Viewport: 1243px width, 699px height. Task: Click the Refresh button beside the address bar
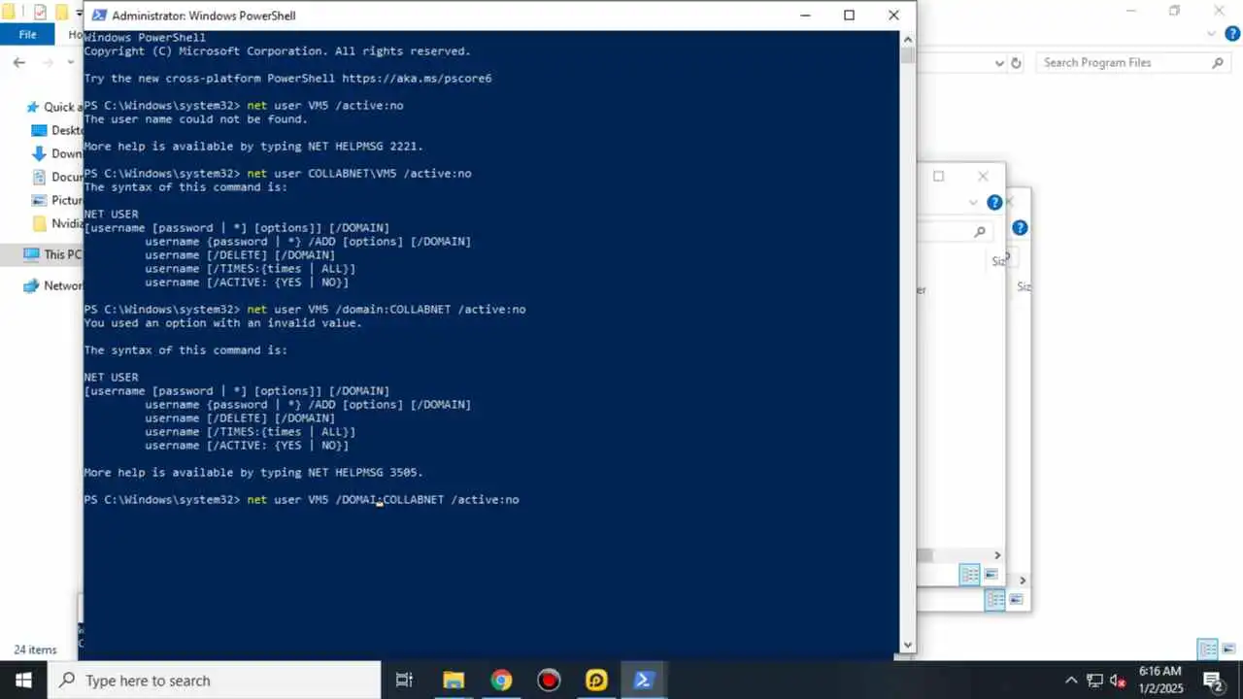coord(1016,63)
